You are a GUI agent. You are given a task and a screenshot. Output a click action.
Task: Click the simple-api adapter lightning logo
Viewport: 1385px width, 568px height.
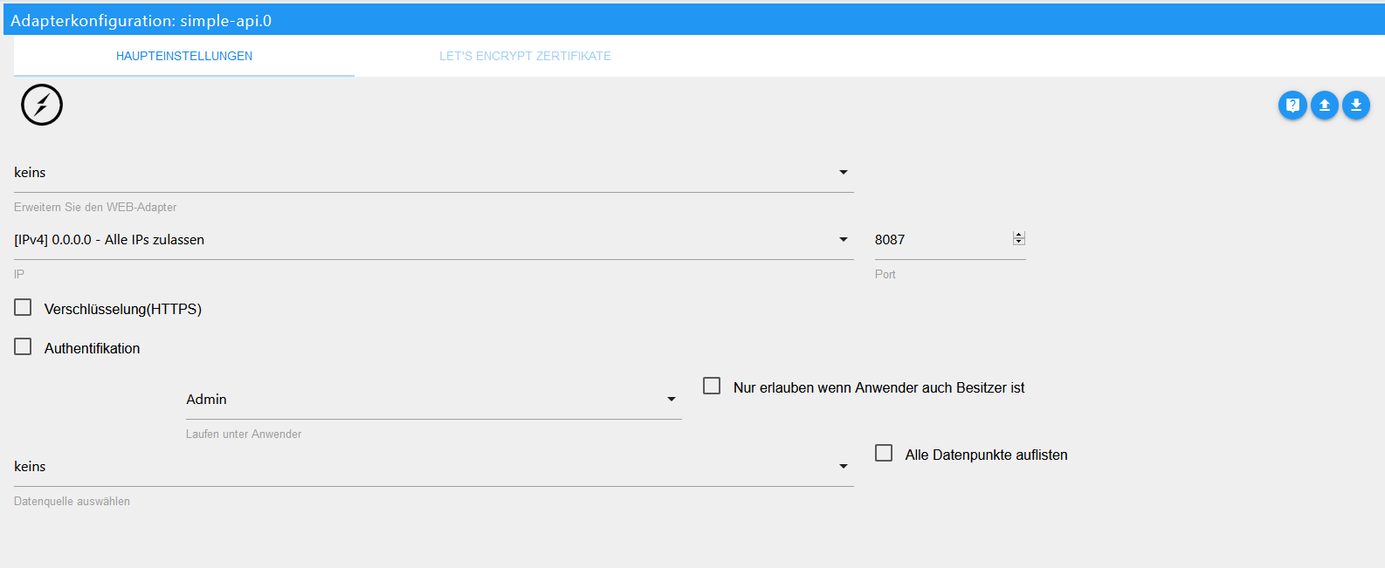42,105
